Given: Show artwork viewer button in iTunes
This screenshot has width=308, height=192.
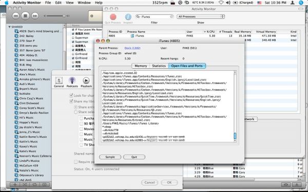Looking at the screenshot, I should tap(45, 184).
